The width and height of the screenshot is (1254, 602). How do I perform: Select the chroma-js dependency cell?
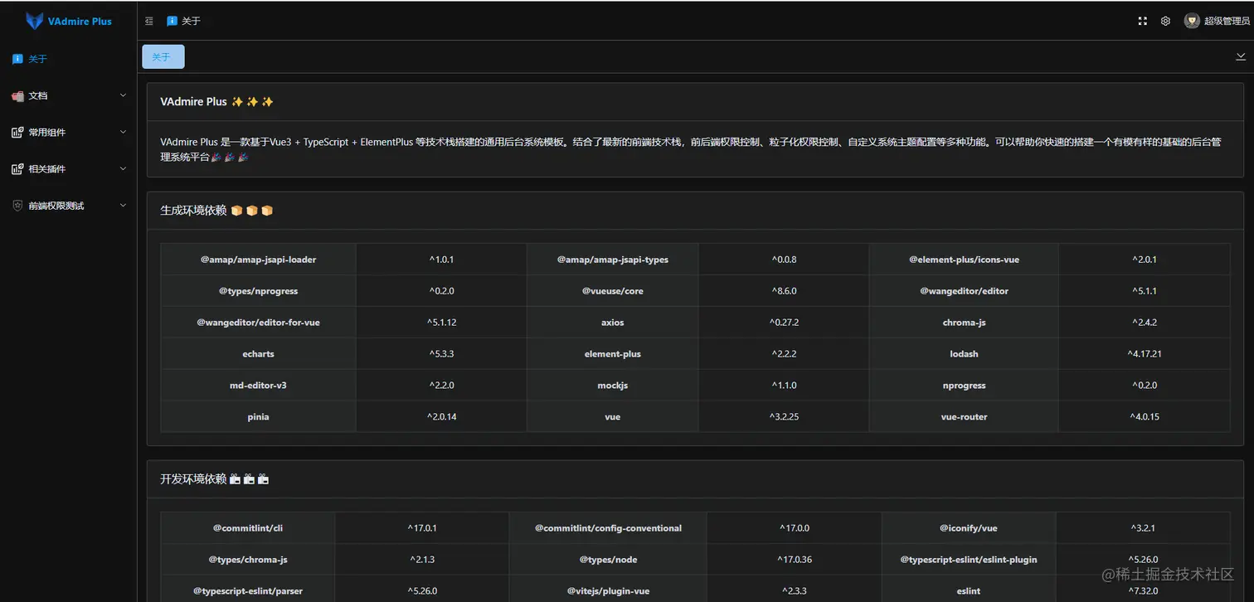pos(964,323)
